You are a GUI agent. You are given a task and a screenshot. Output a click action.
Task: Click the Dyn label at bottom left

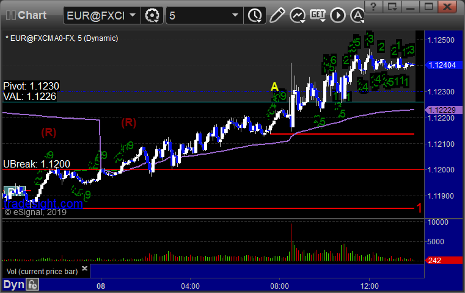[14, 284]
